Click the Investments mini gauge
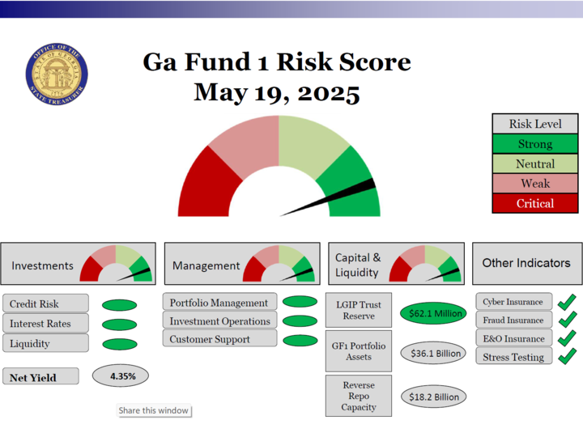The image size is (583, 437). click(x=116, y=263)
